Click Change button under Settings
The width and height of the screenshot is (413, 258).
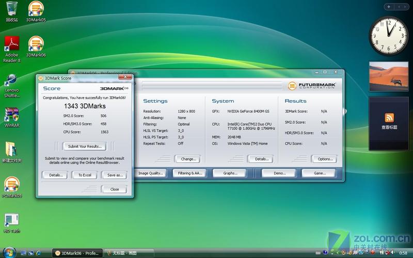[x=187, y=159]
